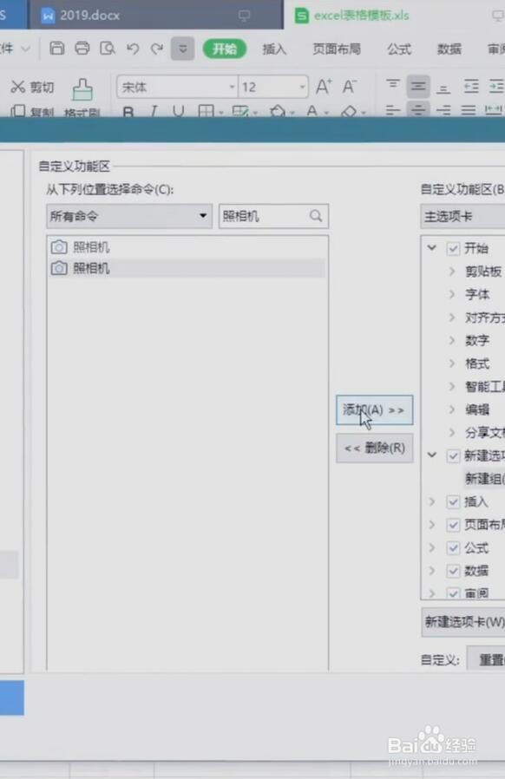Click the << 删除(R) button
Screen dimensions: 505x779
[374, 448]
